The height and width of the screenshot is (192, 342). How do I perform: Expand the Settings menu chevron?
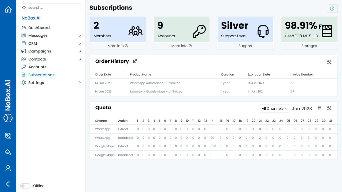click(x=80, y=82)
